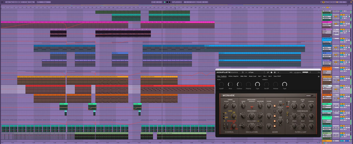Click the MIDI label in Komplete Kontrol header
This screenshot has width=353, height=144.
click(x=291, y=72)
